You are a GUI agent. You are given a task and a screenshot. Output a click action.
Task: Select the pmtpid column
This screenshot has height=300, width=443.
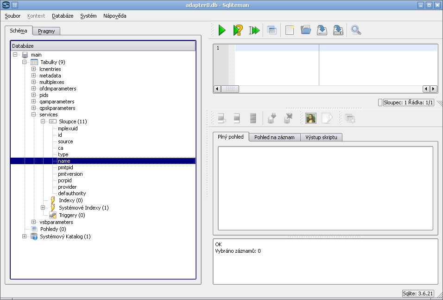pos(65,167)
